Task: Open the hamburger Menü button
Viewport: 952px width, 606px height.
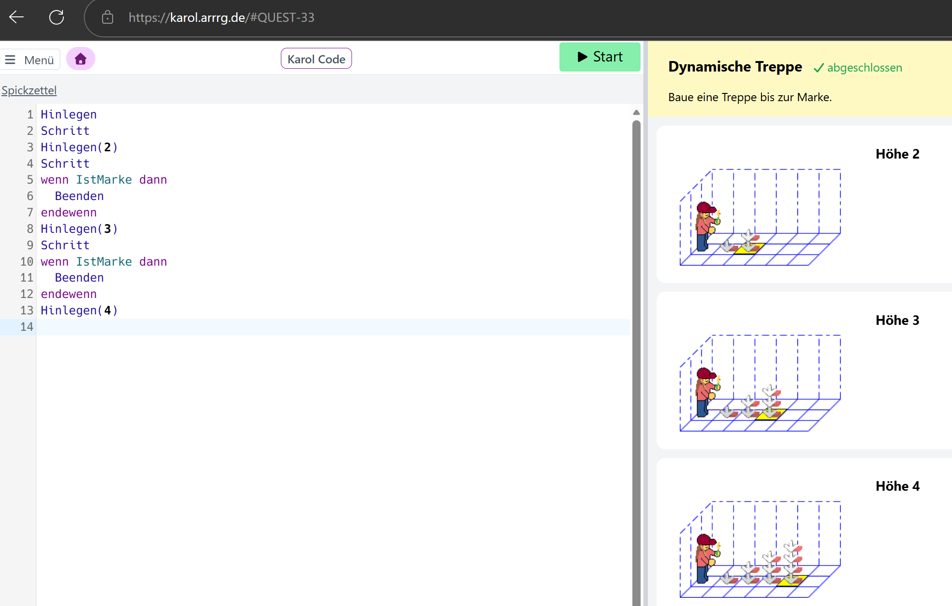Action: pos(30,60)
